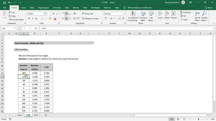Click the Increase Decimal icon
The height and width of the screenshot is (121, 216).
[119, 18]
